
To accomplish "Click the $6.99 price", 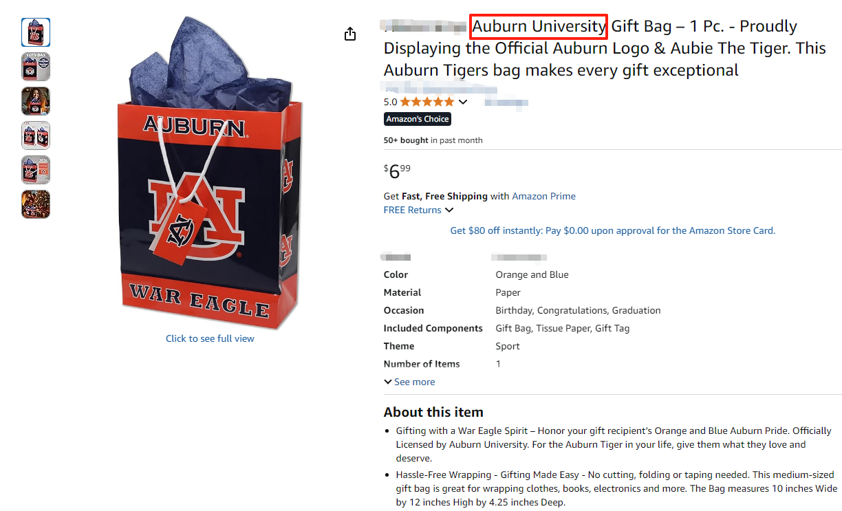I will click(x=397, y=171).
